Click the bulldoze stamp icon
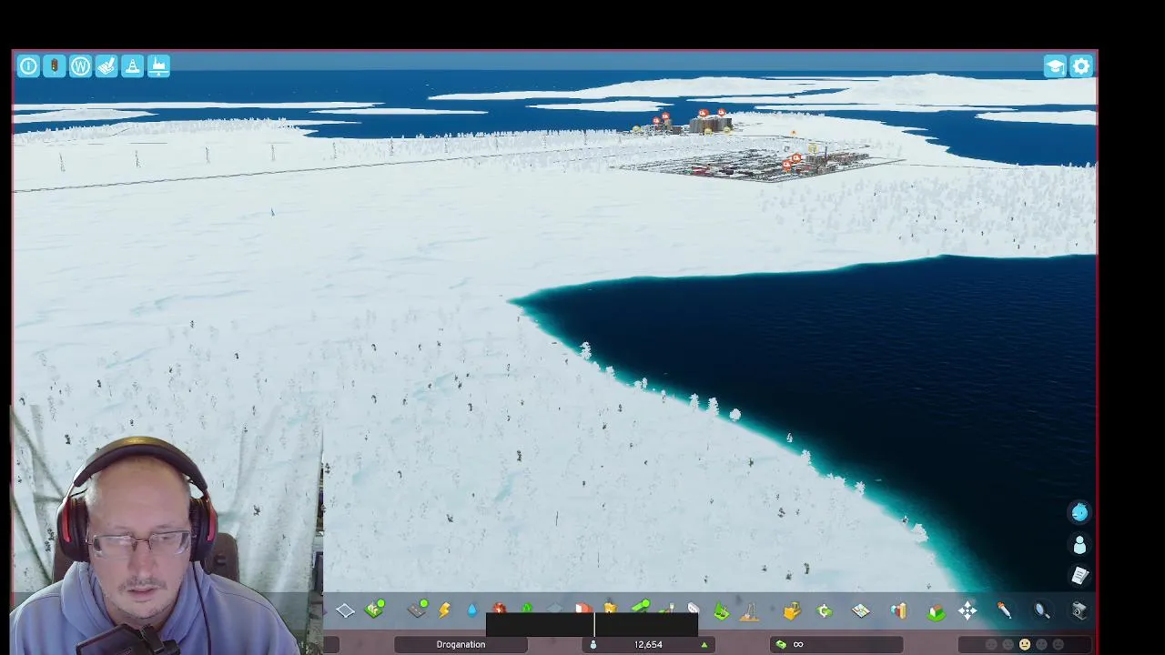1165x655 pixels. pyautogui.click(x=106, y=65)
